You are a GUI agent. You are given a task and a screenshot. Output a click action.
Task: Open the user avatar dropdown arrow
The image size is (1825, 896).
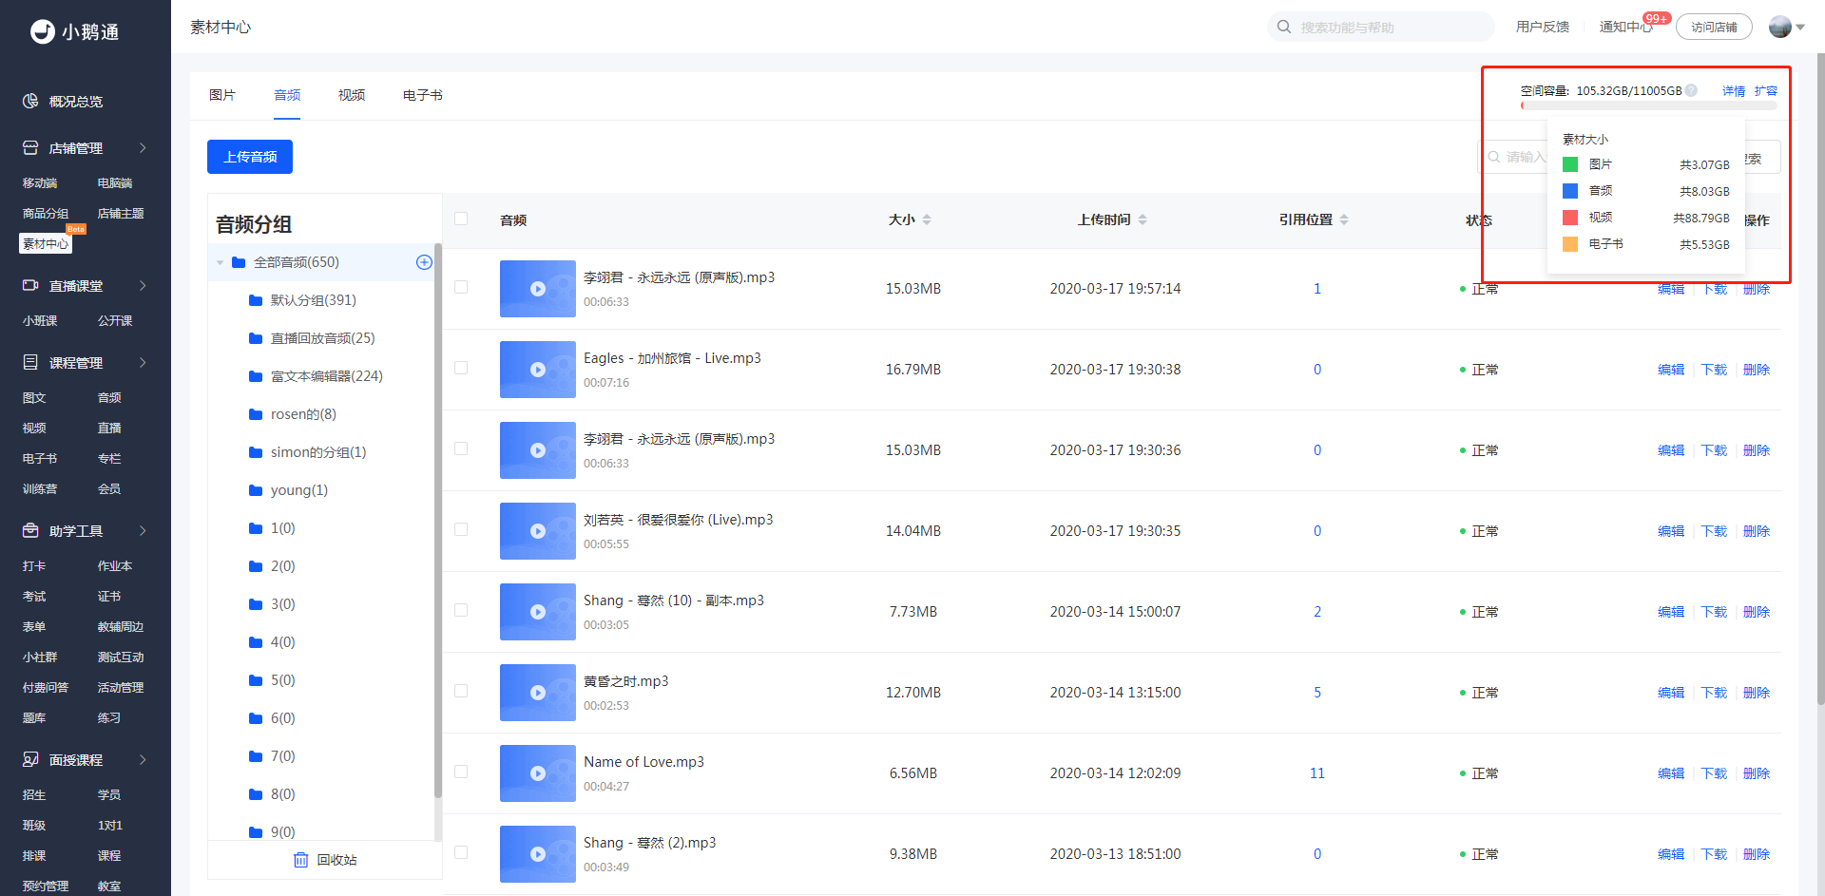coord(1800,28)
